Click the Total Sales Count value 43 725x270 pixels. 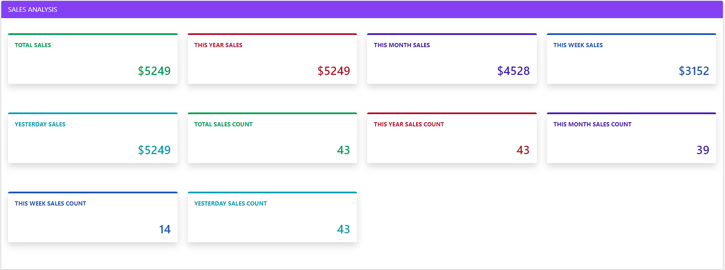click(x=343, y=150)
